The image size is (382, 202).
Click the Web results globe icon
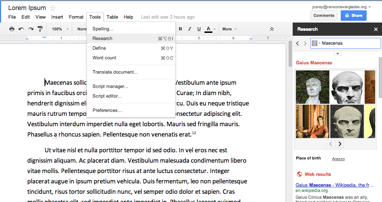[x=300, y=174]
